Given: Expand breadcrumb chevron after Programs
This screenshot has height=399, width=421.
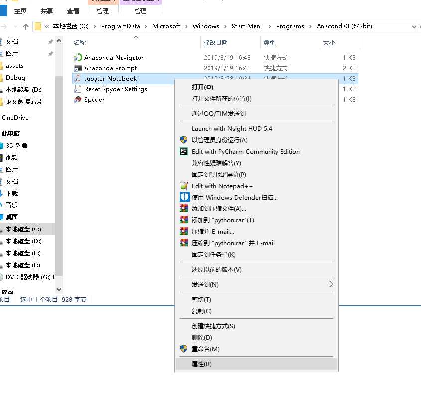Looking at the screenshot, I should click(311, 26).
